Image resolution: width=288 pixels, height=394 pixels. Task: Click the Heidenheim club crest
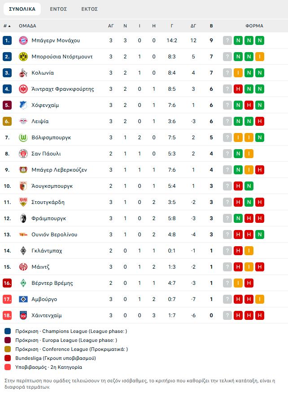click(x=23, y=315)
